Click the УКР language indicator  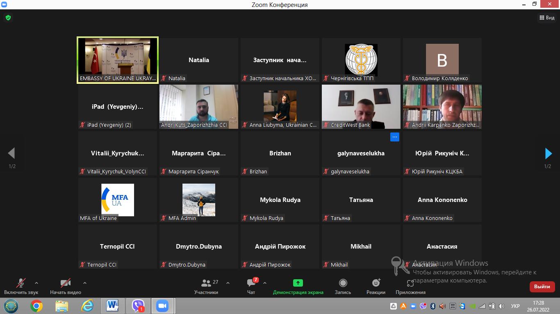(515, 306)
